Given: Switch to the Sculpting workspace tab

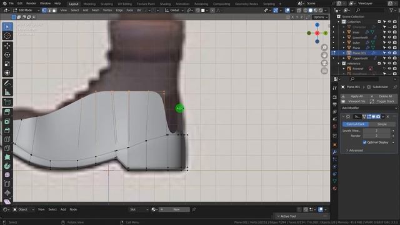Looking at the screenshot, I should [x=107, y=4].
